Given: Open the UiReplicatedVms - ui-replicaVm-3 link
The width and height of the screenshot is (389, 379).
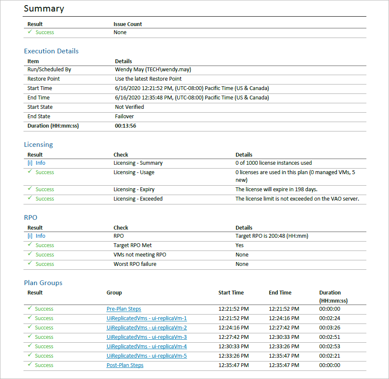Looking at the screenshot, I should (146, 337).
